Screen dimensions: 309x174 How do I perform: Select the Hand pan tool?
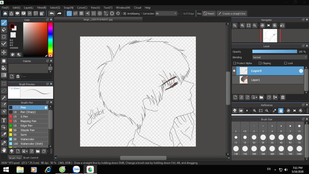point(4,150)
